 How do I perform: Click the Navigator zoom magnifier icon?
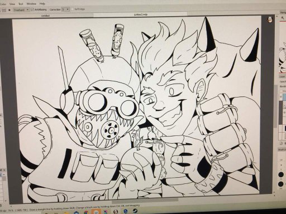point(283,18)
